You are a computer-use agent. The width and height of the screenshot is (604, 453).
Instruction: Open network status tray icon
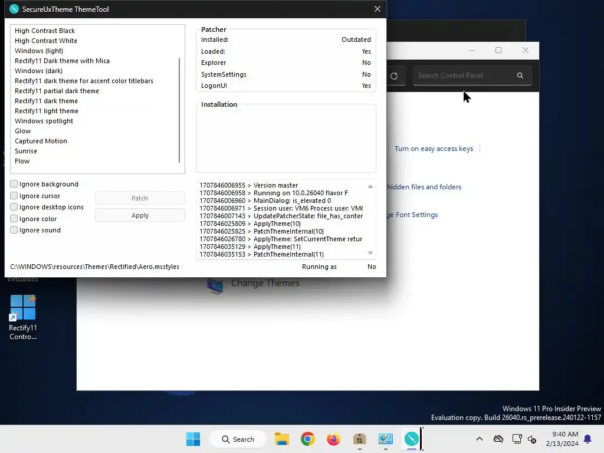click(517, 439)
